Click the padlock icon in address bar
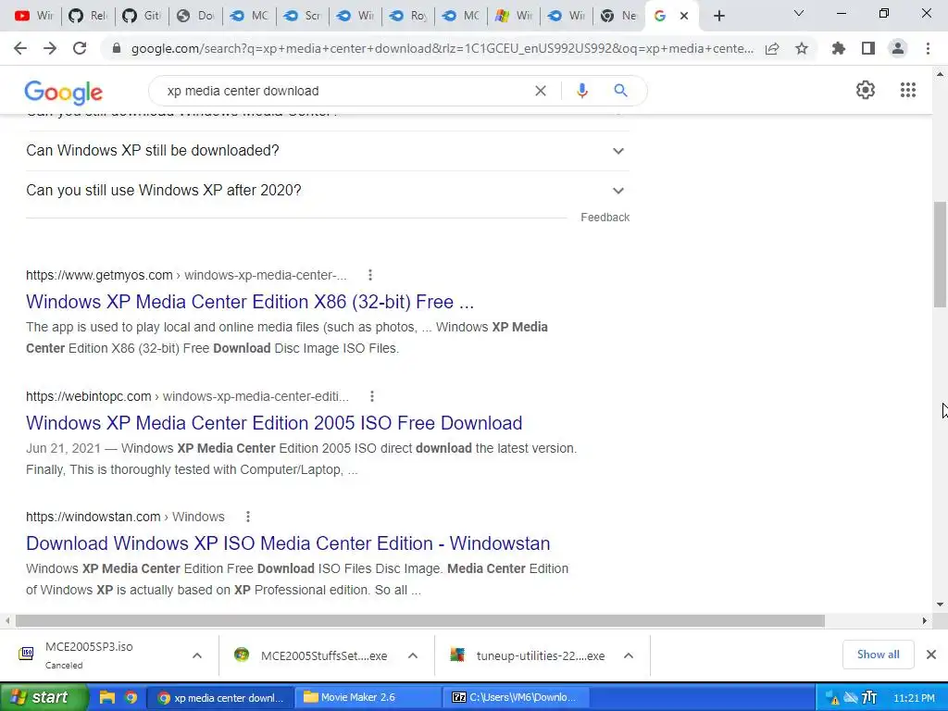The height and width of the screenshot is (711, 948). coord(117,48)
